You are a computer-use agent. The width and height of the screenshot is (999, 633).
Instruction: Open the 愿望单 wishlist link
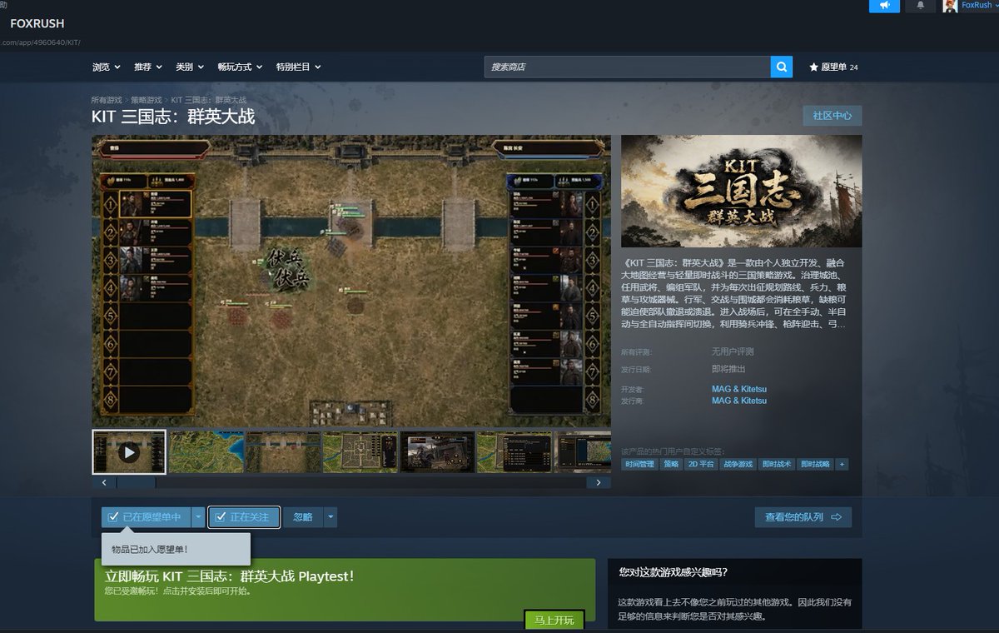tap(832, 67)
